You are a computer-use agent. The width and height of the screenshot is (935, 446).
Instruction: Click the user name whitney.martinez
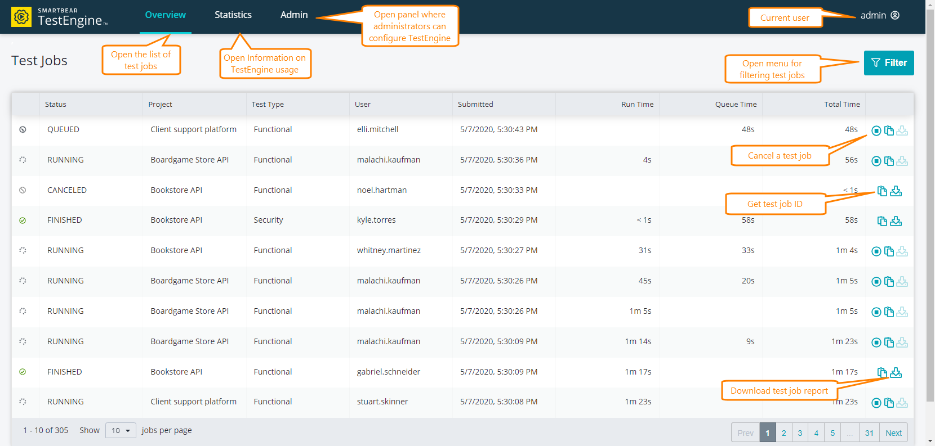pos(389,250)
